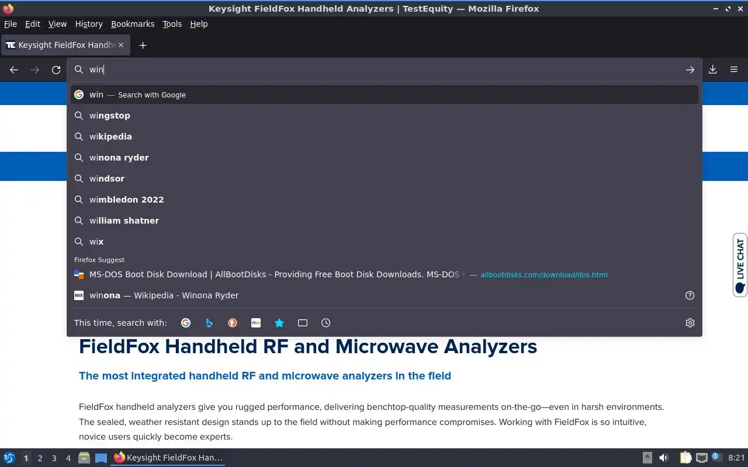The image size is (748, 467).
Task: Switch to workspace 2 in taskbar
Action: (40, 458)
